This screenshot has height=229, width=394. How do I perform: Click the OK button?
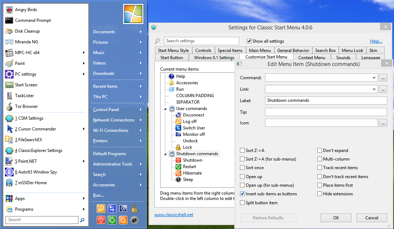[336, 218]
